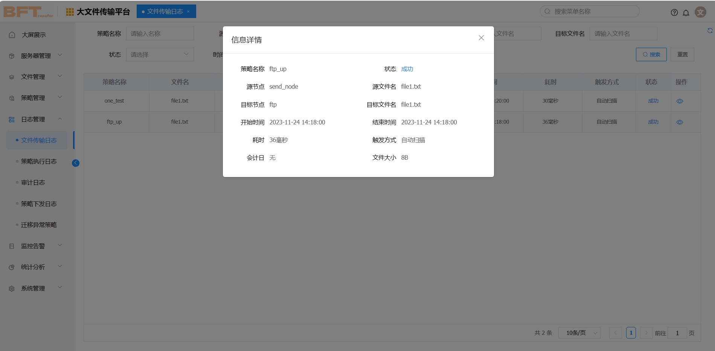Expand the 服务器管理 menu
This screenshot has width=715, height=351.
tap(36, 56)
